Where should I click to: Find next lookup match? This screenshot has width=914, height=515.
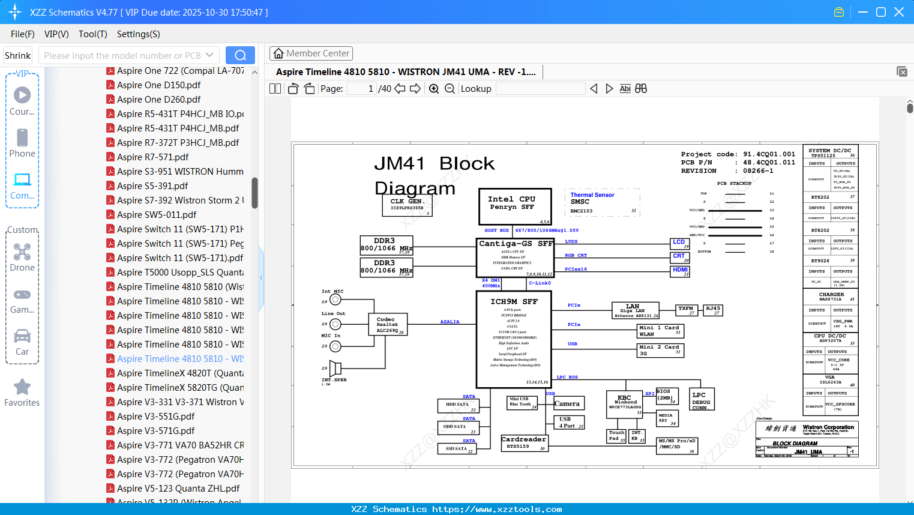(609, 89)
